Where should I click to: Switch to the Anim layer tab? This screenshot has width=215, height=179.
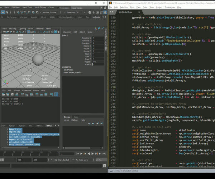pos(76,117)
